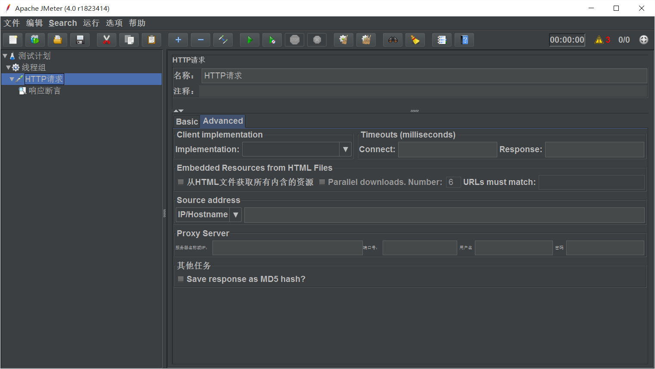Click Start no pauses icon
The width and height of the screenshot is (655, 369).
(x=272, y=40)
